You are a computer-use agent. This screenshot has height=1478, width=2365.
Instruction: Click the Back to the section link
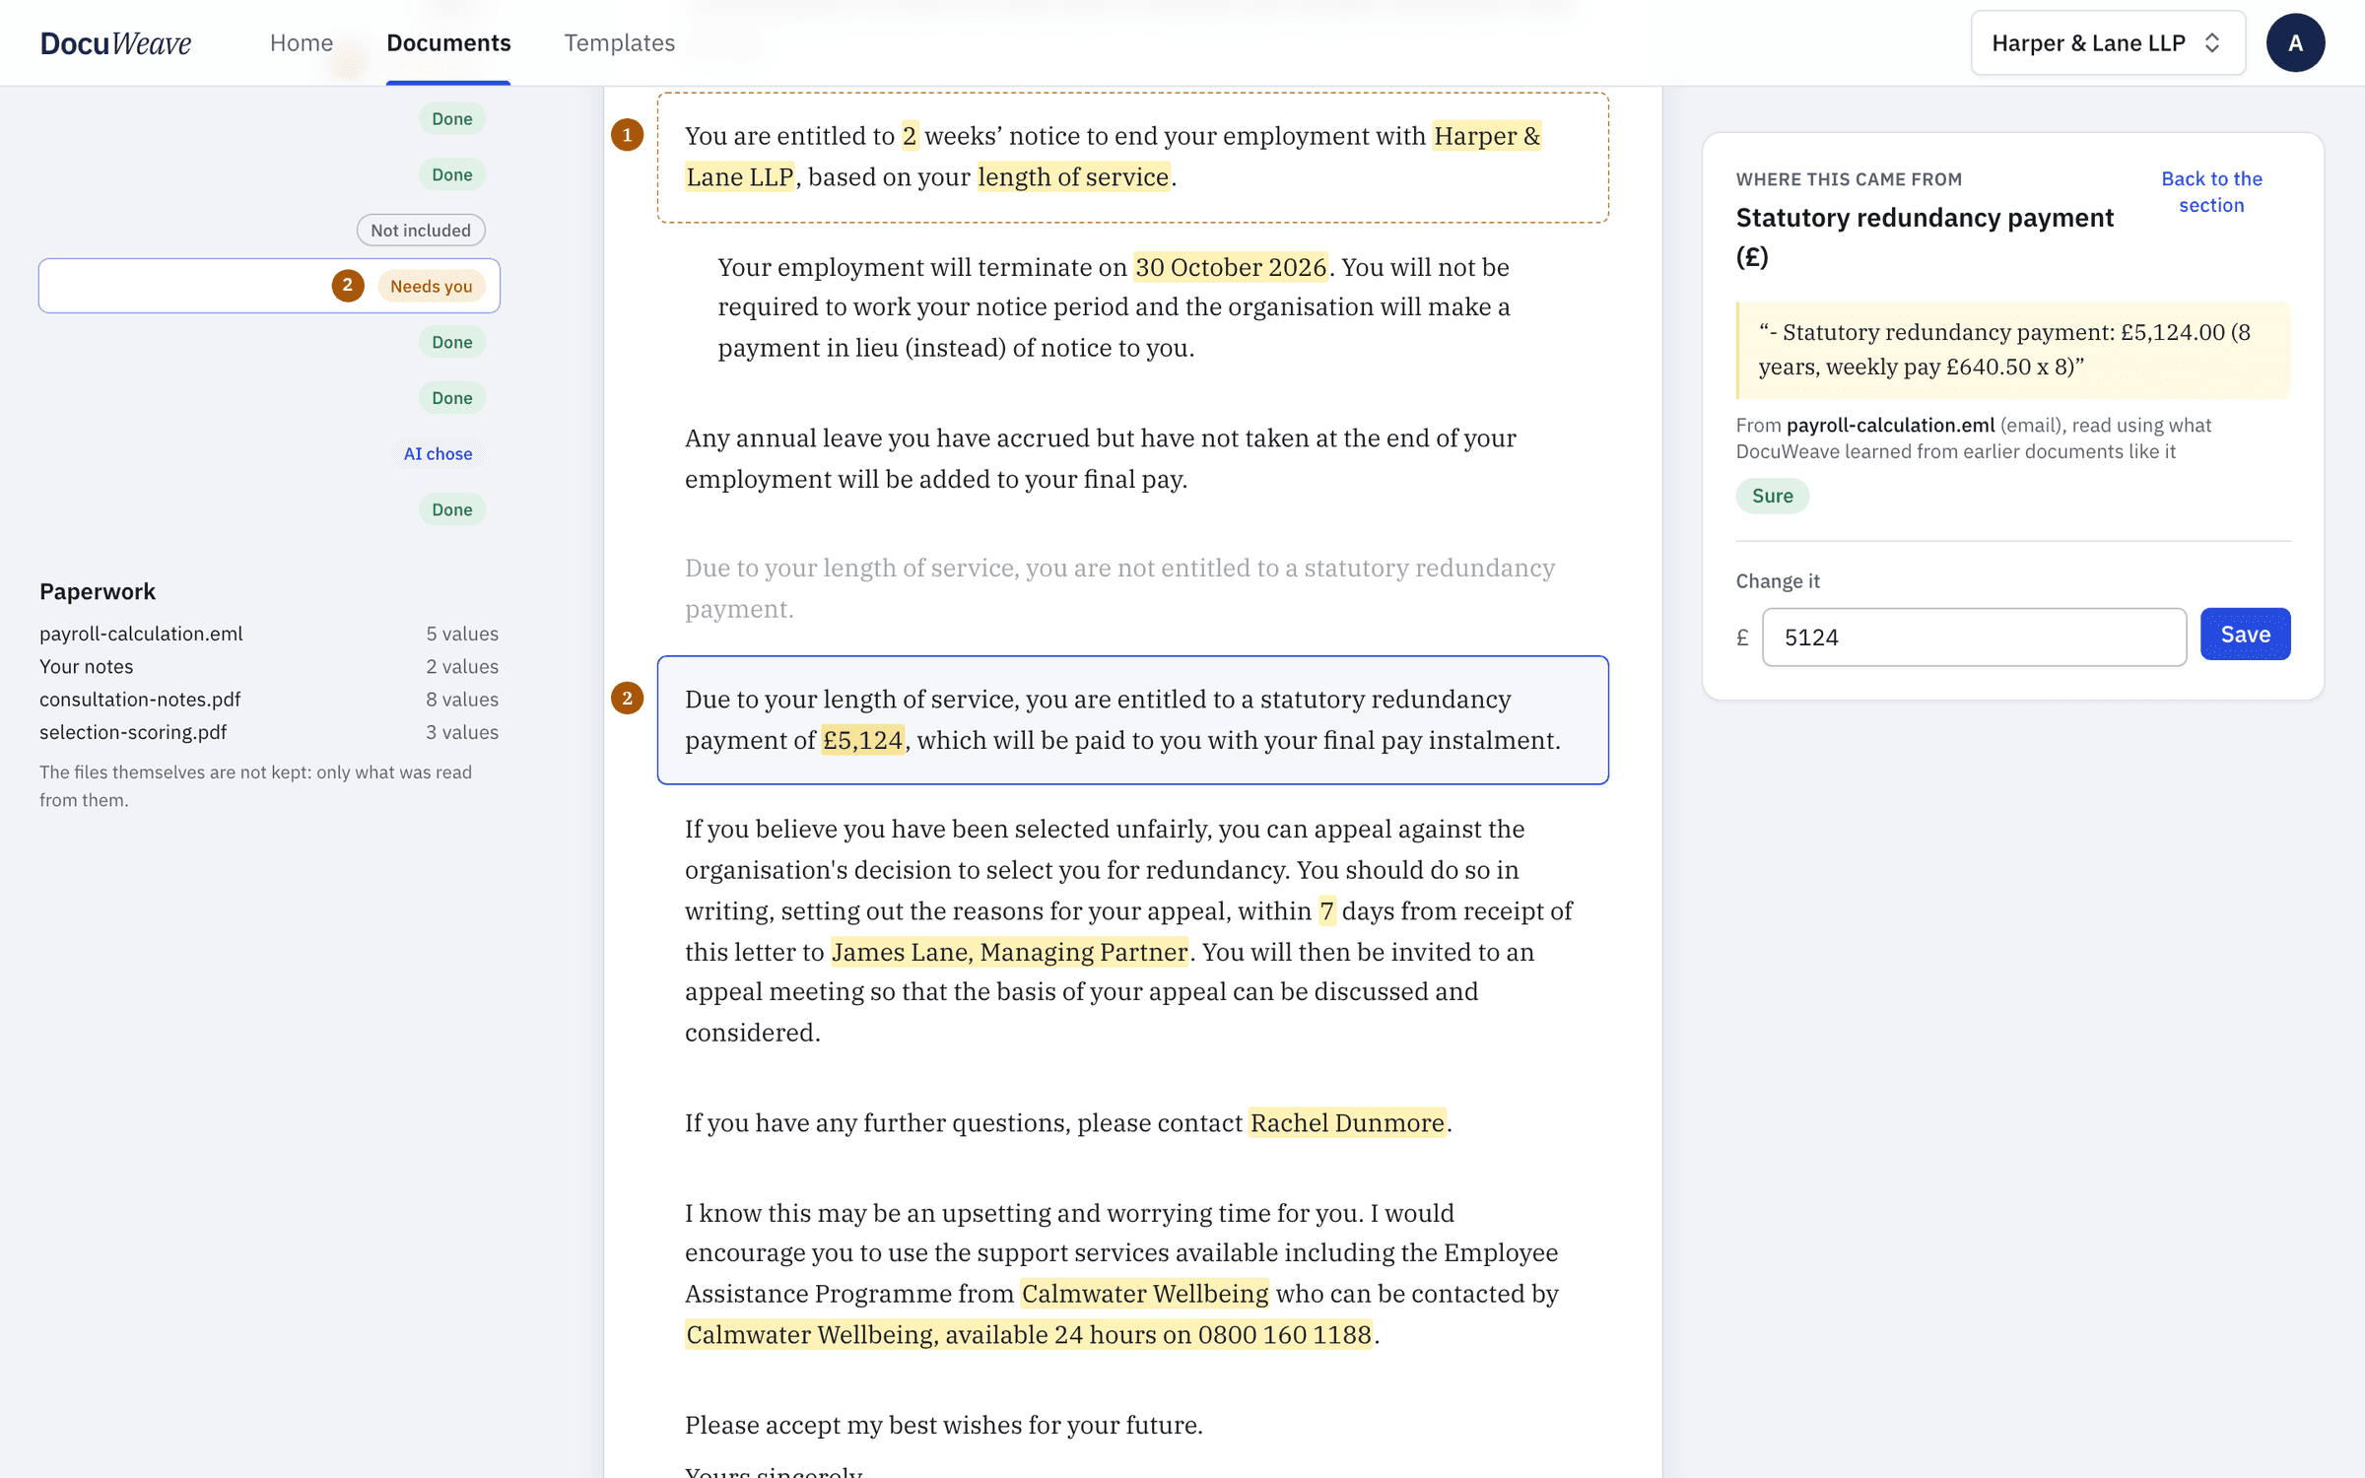tap(2211, 191)
